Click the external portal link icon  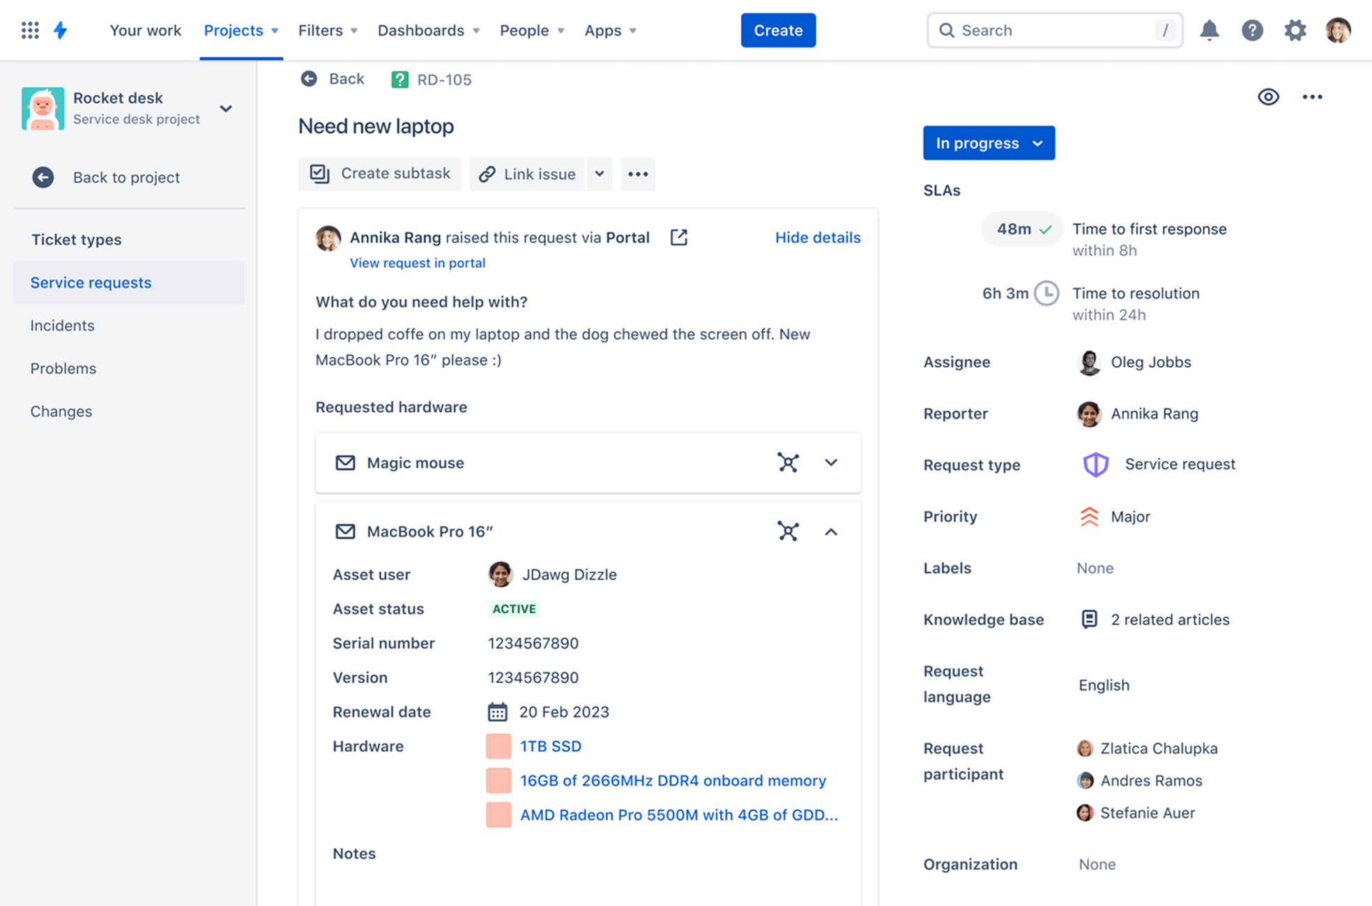679,236
